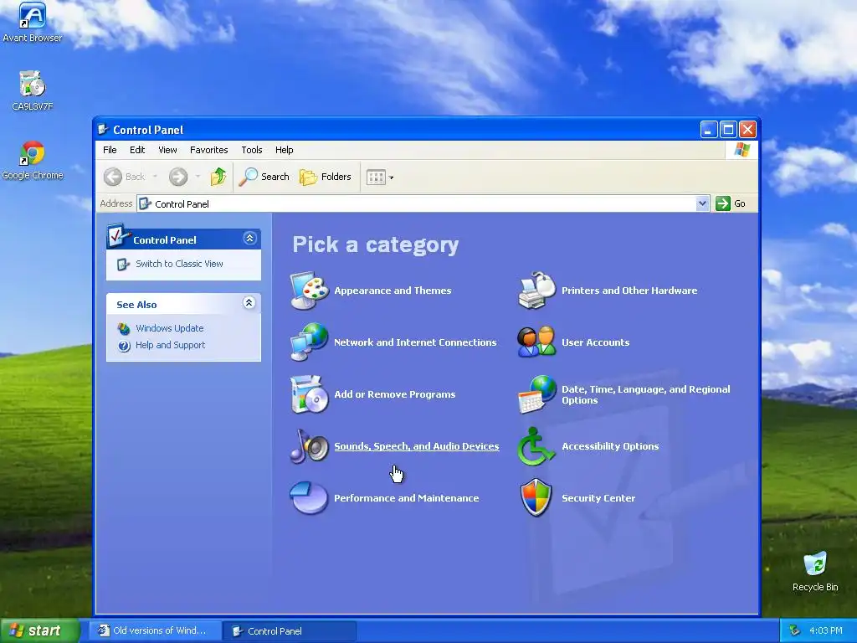Click the 4:03 PM taskbar clock

point(826,631)
